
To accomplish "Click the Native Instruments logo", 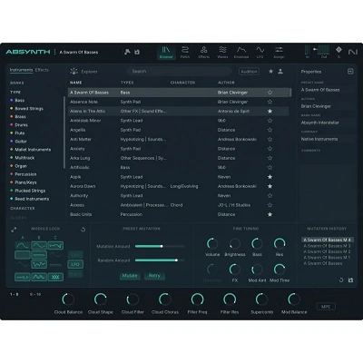I will pos(353,52).
